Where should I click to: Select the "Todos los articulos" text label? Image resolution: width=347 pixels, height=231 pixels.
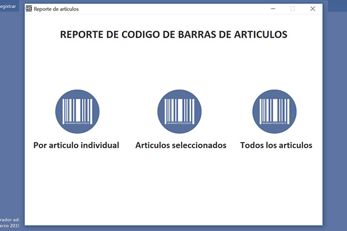click(276, 146)
